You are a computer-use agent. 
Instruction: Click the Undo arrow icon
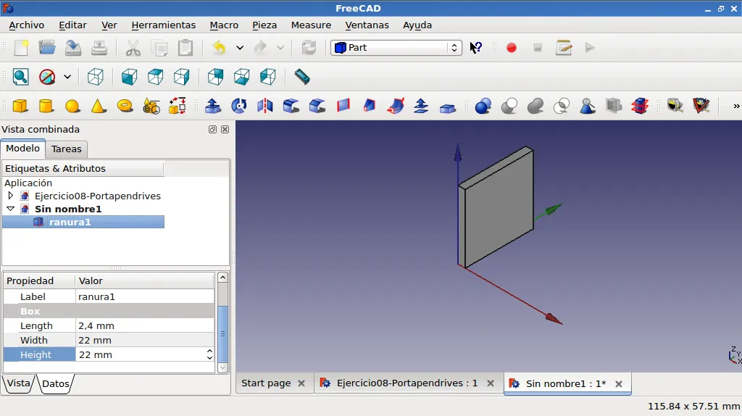[219, 48]
